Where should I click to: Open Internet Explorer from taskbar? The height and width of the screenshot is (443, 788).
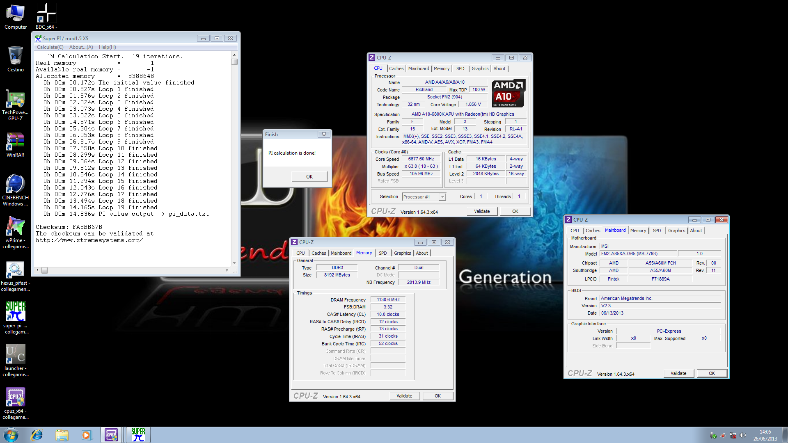point(37,435)
